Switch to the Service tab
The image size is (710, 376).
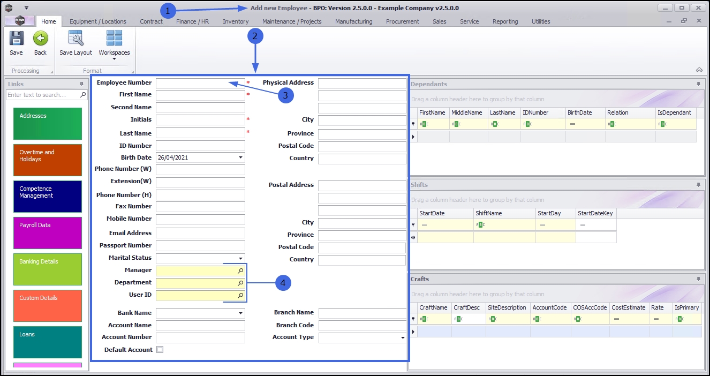tap(470, 21)
